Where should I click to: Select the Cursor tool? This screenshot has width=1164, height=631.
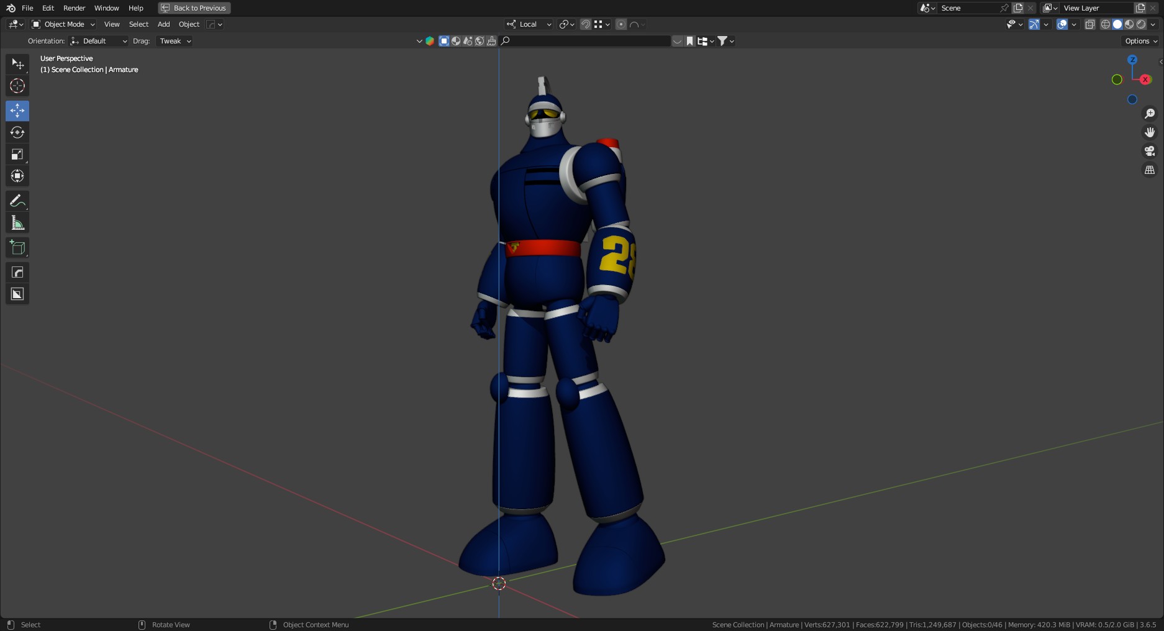tap(17, 86)
